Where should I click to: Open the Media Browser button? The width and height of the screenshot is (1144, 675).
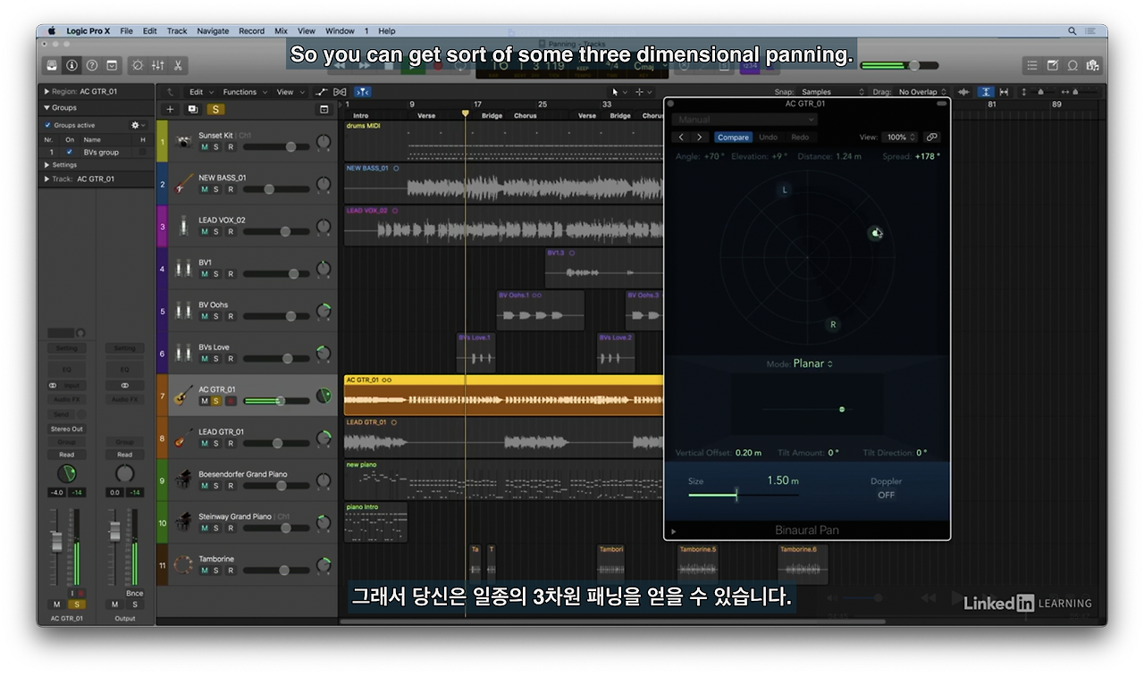pyautogui.click(x=1092, y=65)
